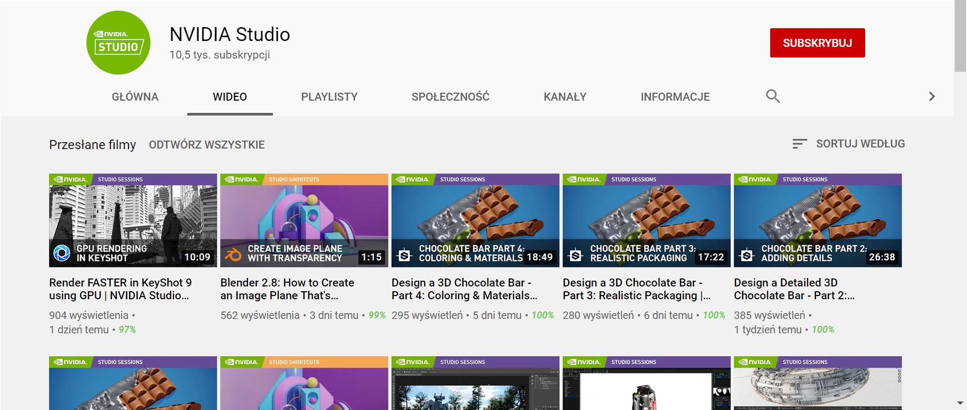
Task: Open second-row purple Studio Shortcuts thumbnail
Action: click(x=304, y=383)
